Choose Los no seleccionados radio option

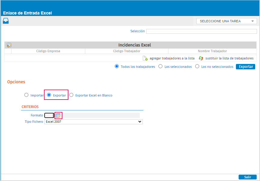point(197,66)
